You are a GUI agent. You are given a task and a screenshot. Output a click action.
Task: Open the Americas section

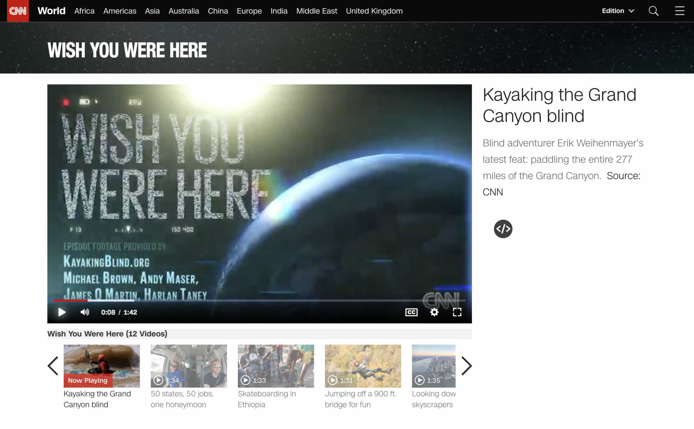point(120,11)
